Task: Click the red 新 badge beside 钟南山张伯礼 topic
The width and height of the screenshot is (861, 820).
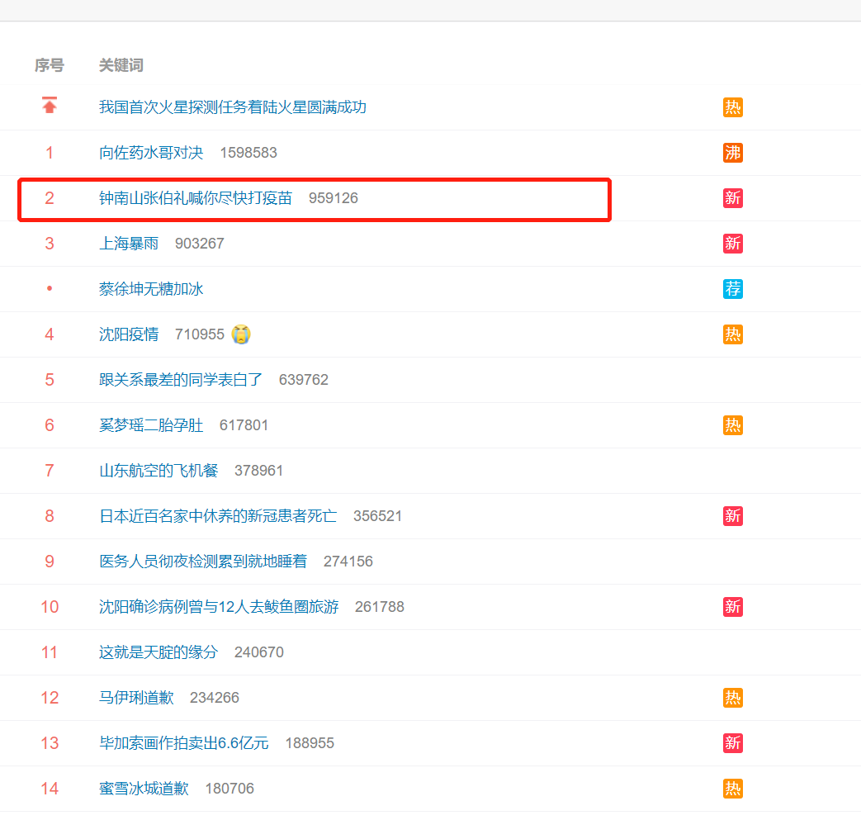Action: tap(732, 198)
